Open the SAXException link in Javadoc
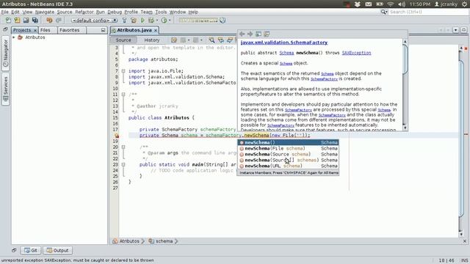Screen dimensions: 470x264 click(356, 53)
